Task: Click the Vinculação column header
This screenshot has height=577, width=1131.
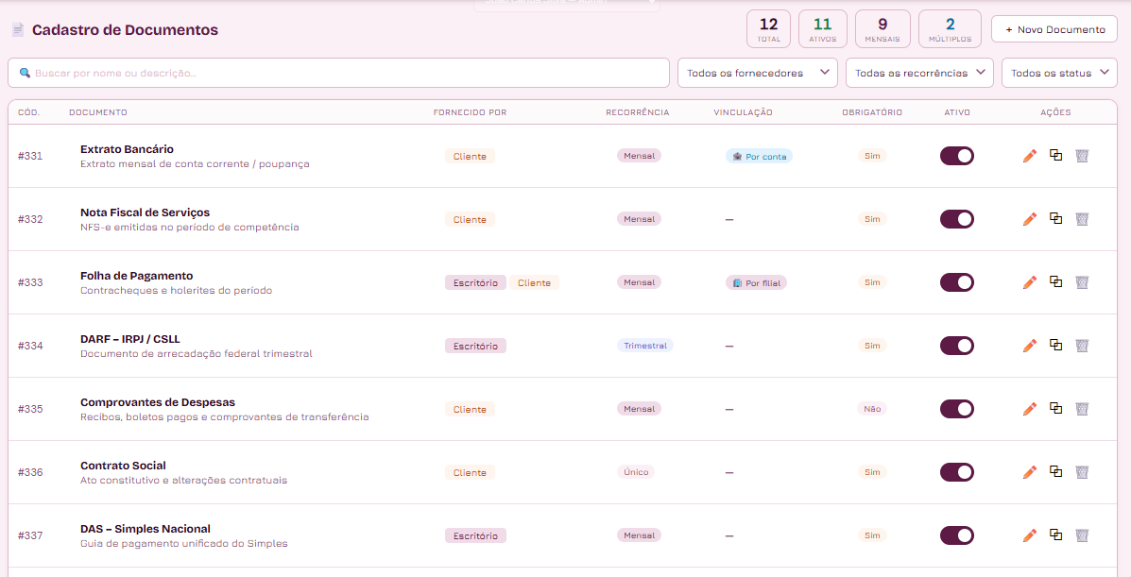Action: [743, 112]
